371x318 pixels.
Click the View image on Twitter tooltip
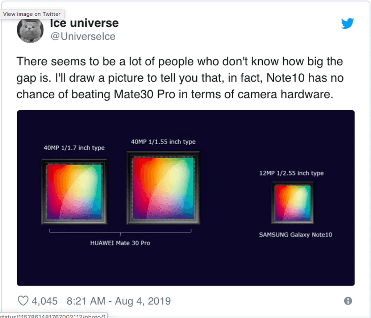(x=32, y=14)
